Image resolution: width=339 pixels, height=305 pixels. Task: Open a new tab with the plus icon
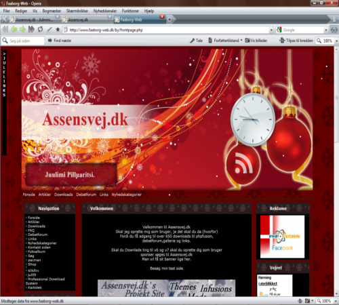[169, 20]
